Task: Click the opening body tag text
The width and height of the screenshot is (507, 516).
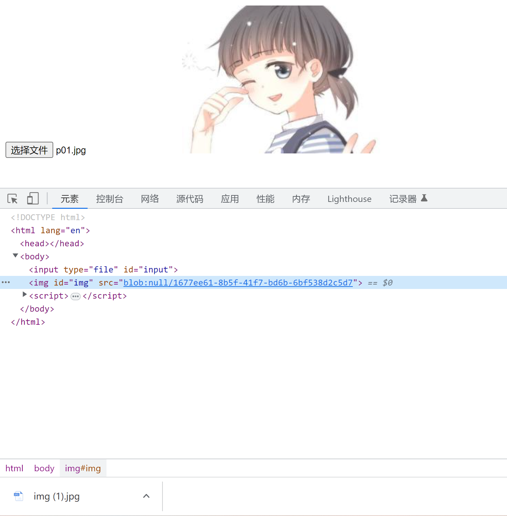Action: 35,257
